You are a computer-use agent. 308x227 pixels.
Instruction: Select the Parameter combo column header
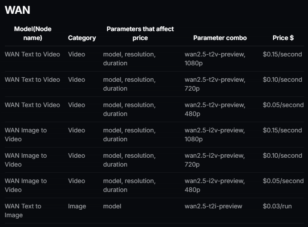click(220, 38)
